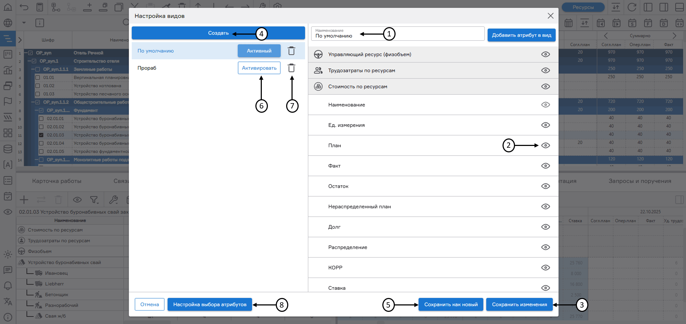Click the wrench icon in lower panel
Viewport: 686px width, 324px height.
pyautogui.click(x=113, y=199)
